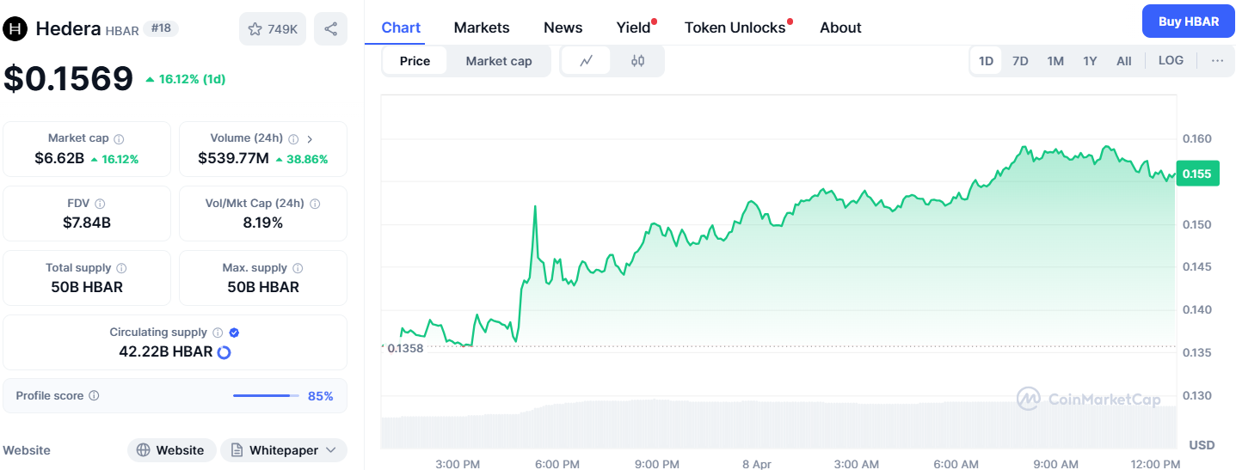Click the price spike near 6:00 PM
Viewport: 1236px width, 470px height.
[535, 207]
